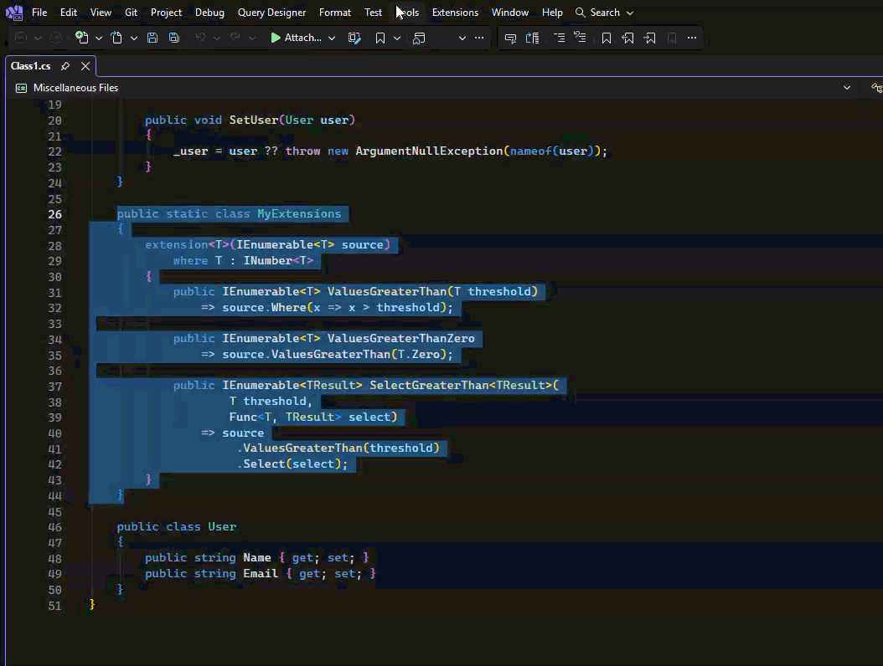The height and width of the screenshot is (666, 883).
Task: Open the Format menu
Action: [x=335, y=13]
